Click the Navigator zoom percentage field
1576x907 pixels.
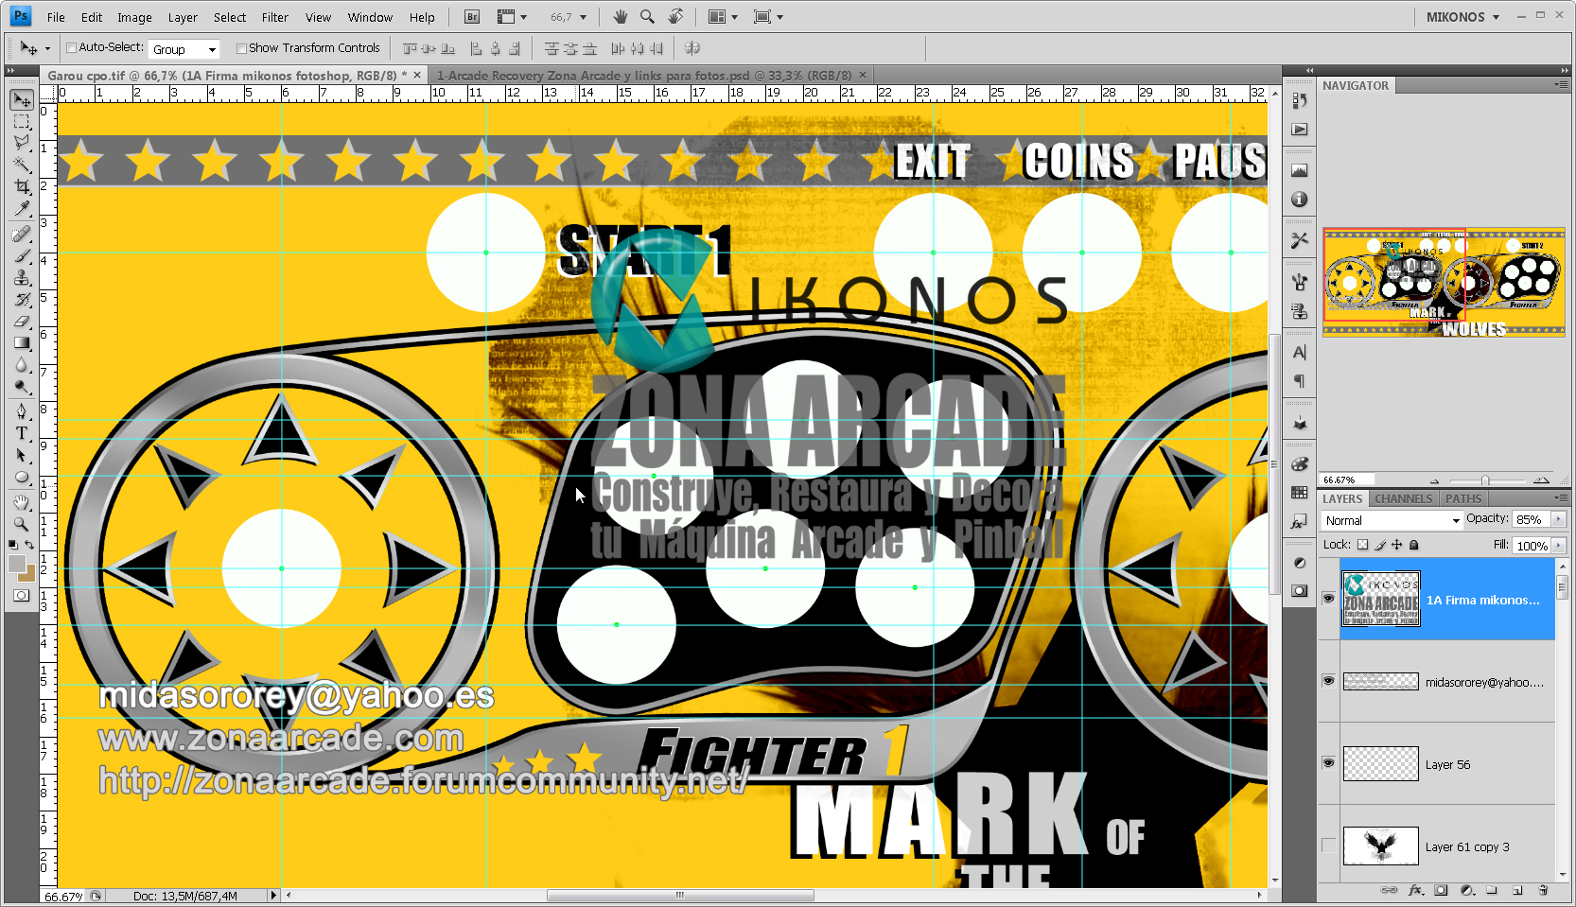coord(1345,480)
